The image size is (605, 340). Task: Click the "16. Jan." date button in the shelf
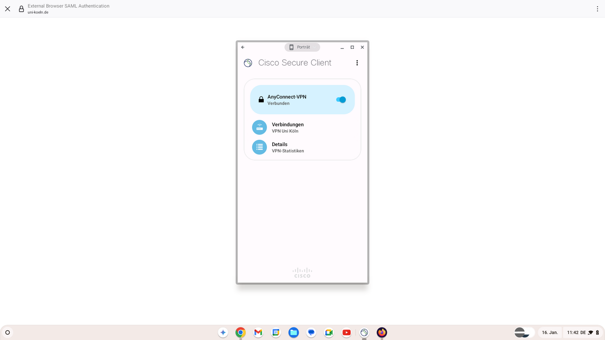click(550, 332)
